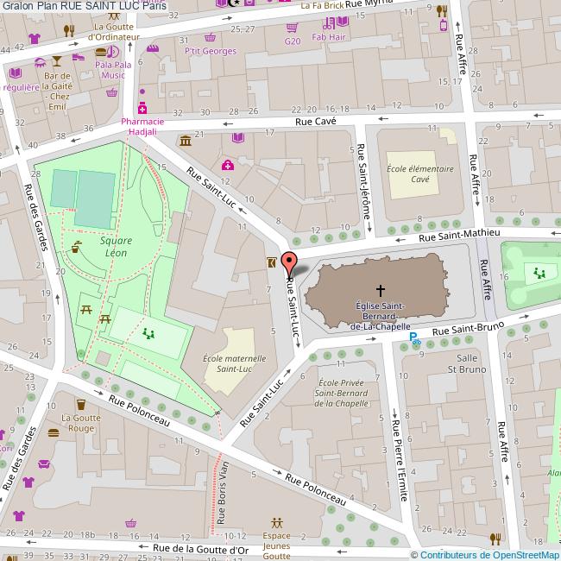The image size is (561, 561).
Task: Click the playground icon inside Square Léon
Action: 148,332
